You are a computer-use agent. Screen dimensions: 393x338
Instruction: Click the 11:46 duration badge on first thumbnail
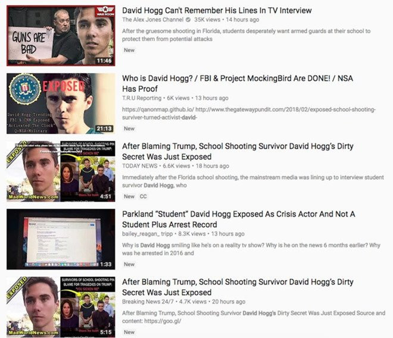pos(104,61)
